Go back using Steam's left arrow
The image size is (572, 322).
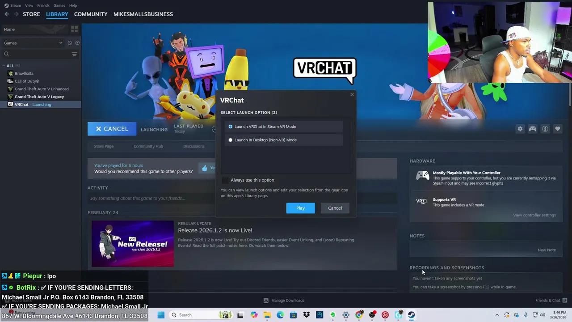[x=7, y=14]
